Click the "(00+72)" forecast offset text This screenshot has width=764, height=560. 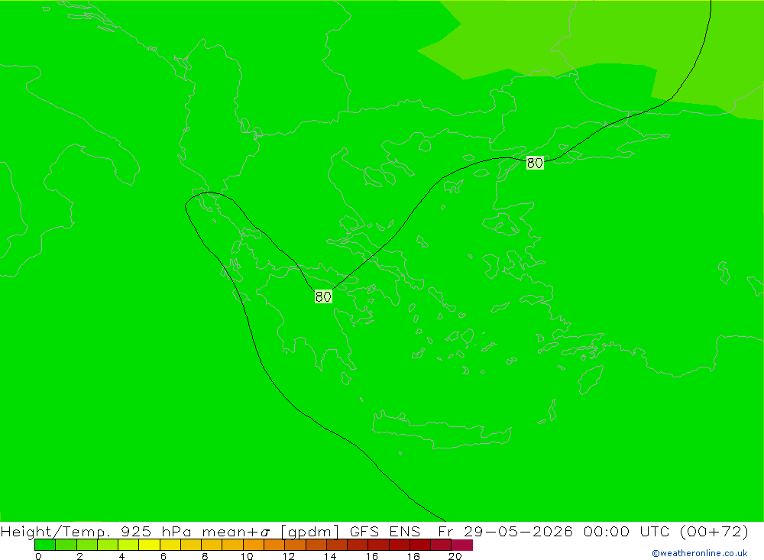pyautogui.click(x=714, y=531)
